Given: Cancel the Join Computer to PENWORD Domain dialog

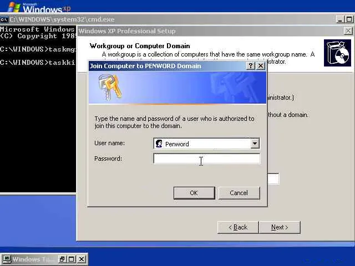Looking at the screenshot, I should [x=239, y=193].
